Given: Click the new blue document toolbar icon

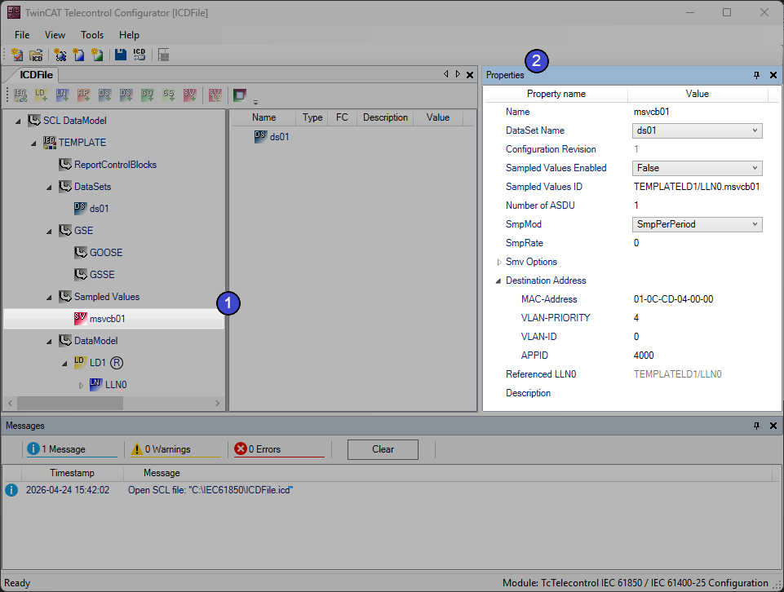Looking at the screenshot, I should click(x=78, y=55).
